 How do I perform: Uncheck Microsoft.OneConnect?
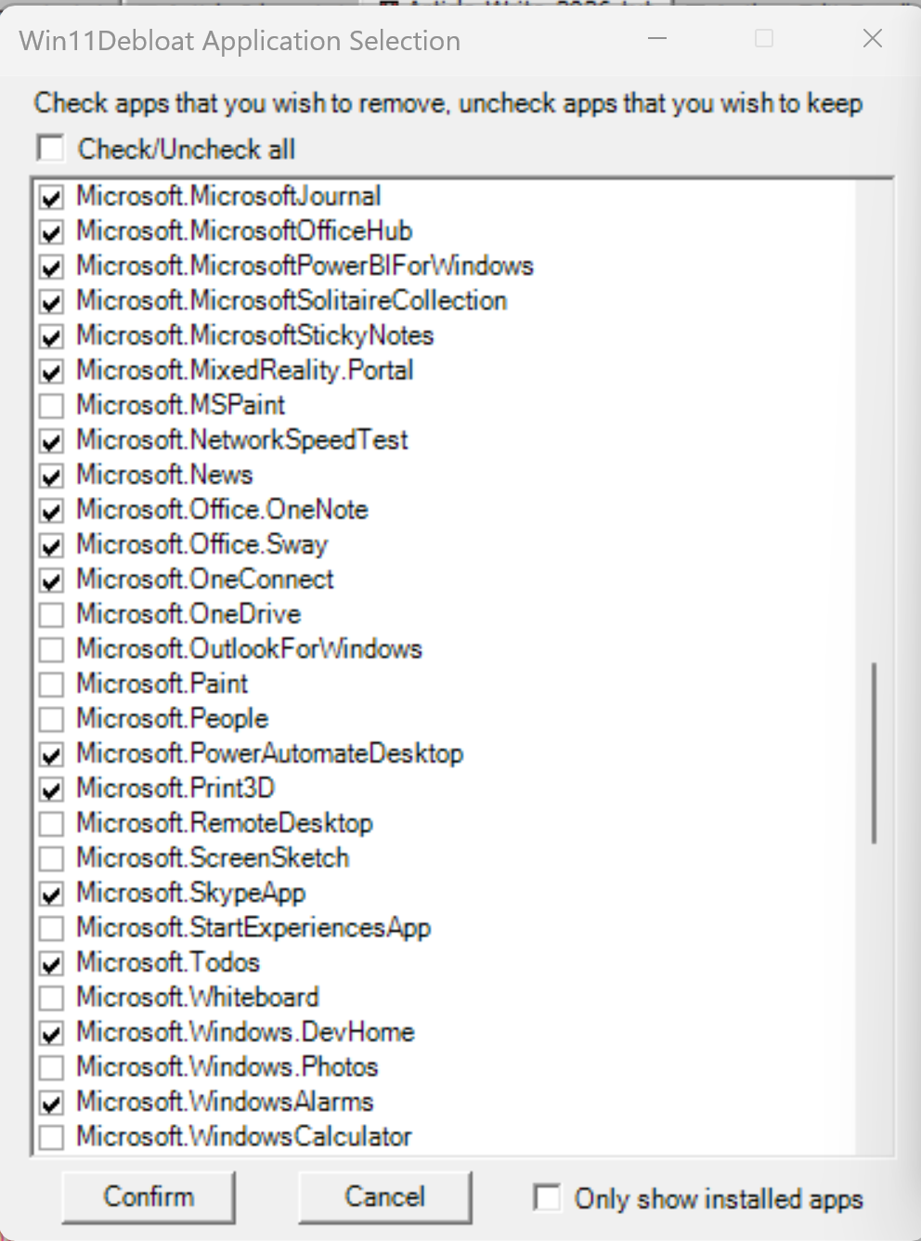52,581
